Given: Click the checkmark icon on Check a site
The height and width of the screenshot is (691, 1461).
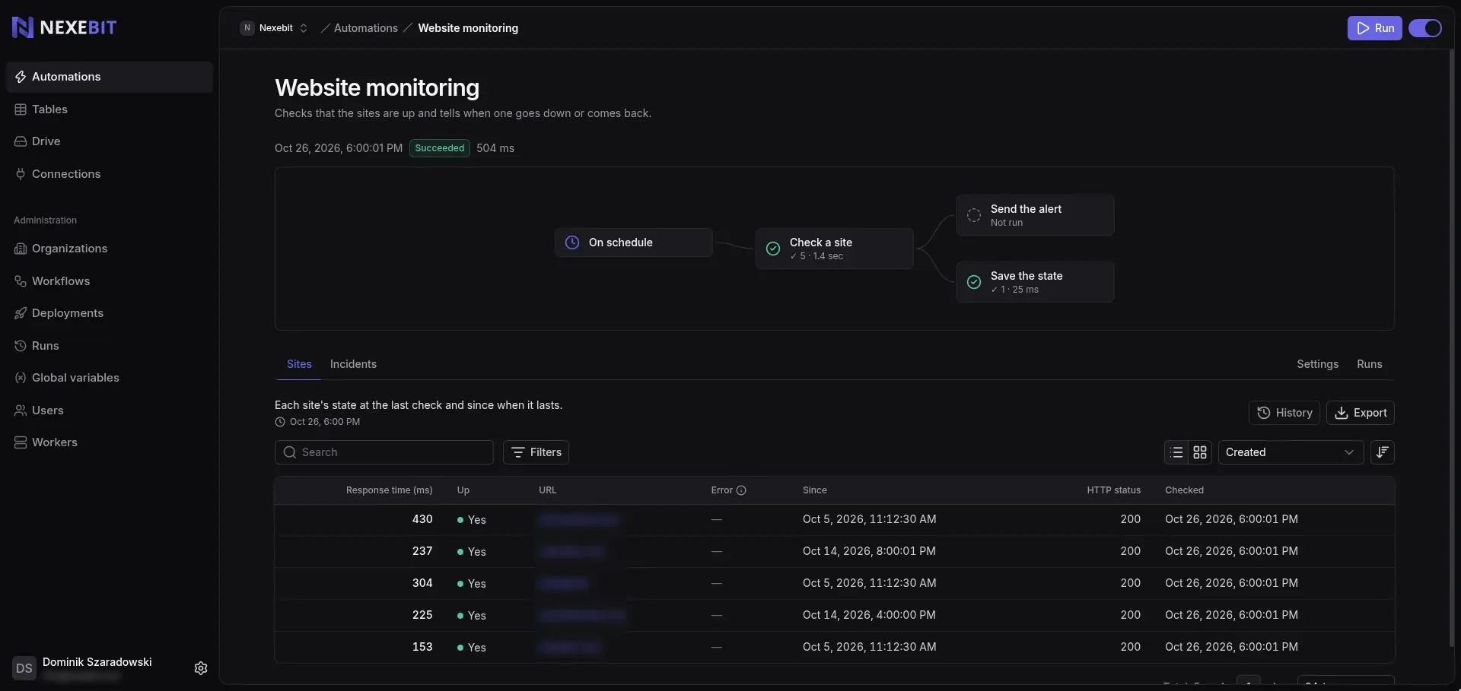Looking at the screenshot, I should pyautogui.click(x=773, y=249).
